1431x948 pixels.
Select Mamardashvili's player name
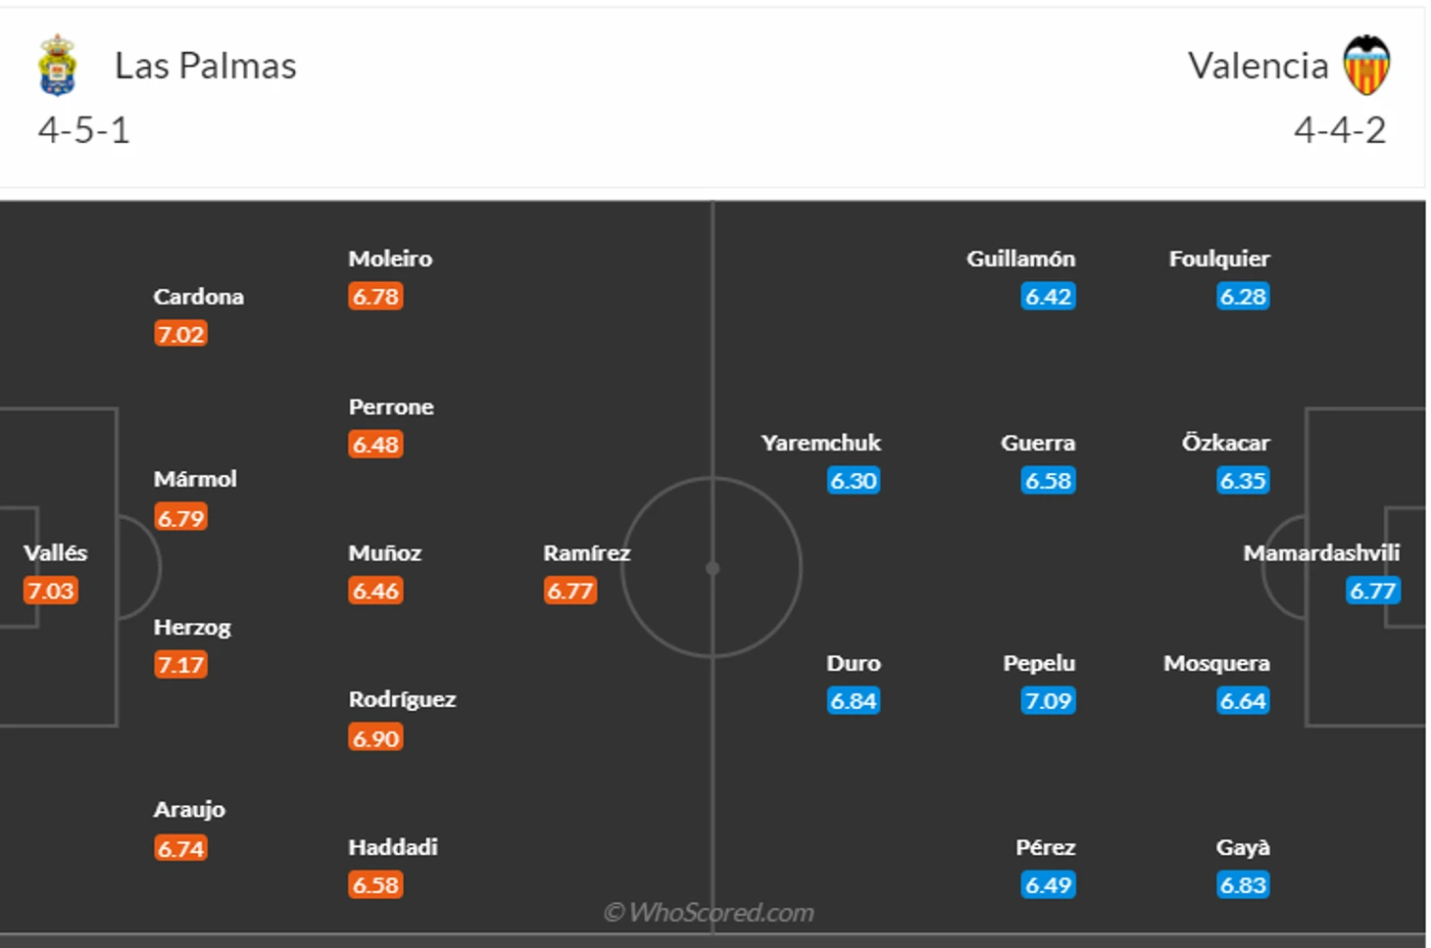pyautogui.click(x=1320, y=552)
